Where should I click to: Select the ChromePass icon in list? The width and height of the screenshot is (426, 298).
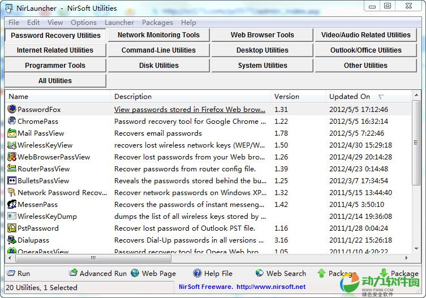(12, 121)
